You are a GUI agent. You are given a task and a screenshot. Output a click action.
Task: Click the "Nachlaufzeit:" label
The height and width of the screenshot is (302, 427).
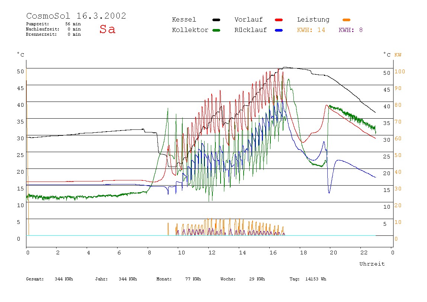42,29
